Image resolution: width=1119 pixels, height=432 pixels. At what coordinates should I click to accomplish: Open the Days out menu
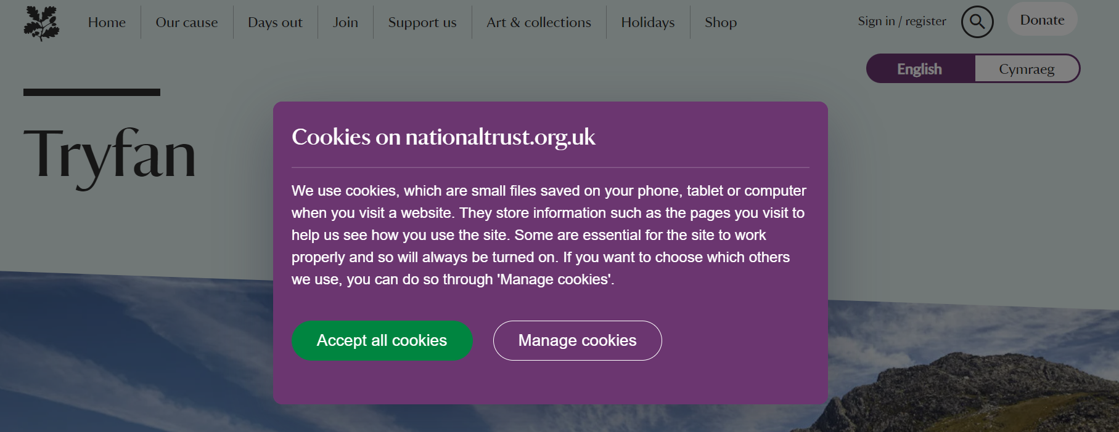pos(275,23)
